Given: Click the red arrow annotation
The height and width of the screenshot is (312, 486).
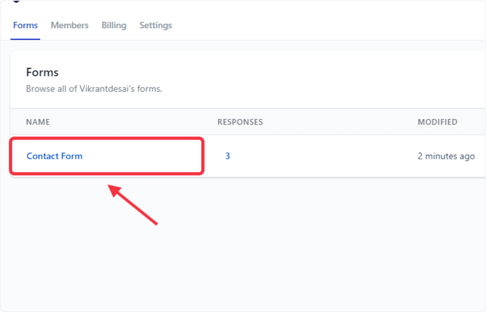Looking at the screenshot, I should point(134,205).
